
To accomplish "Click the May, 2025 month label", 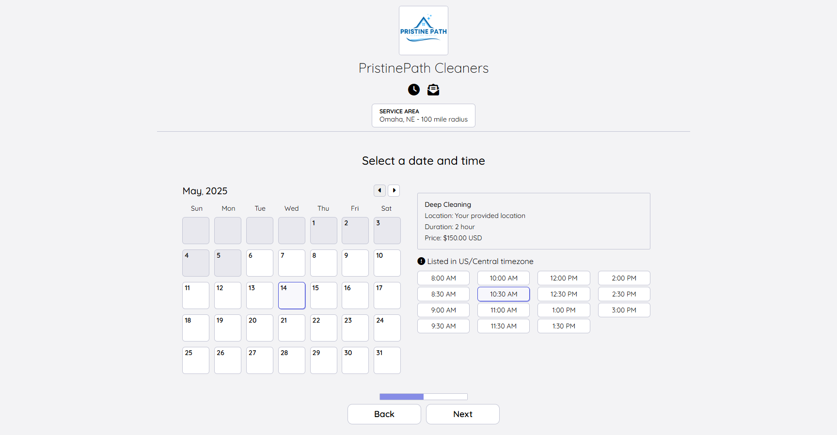I will pyautogui.click(x=205, y=191).
